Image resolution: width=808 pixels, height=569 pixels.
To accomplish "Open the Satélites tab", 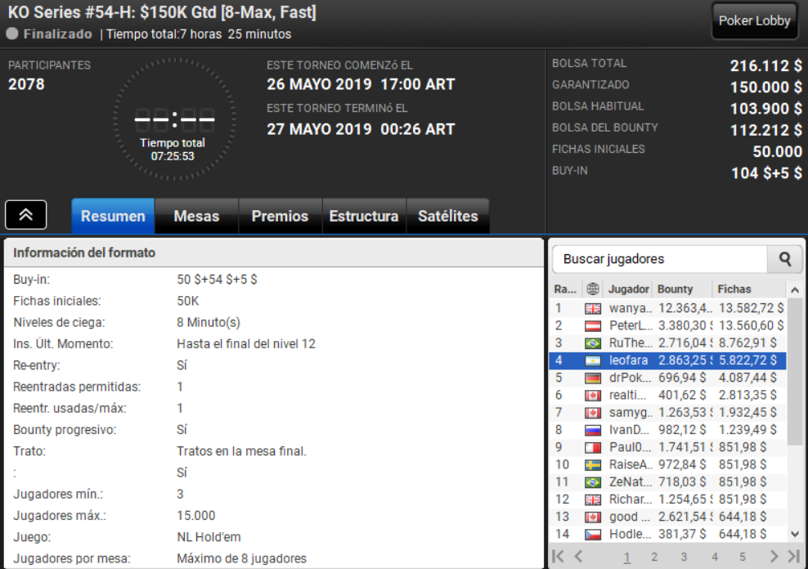I will [x=448, y=217].
